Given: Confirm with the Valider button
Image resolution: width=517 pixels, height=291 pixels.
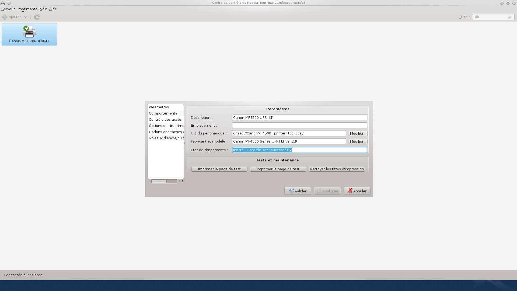Looking at the screenshot, I should [x=298, y=191].
